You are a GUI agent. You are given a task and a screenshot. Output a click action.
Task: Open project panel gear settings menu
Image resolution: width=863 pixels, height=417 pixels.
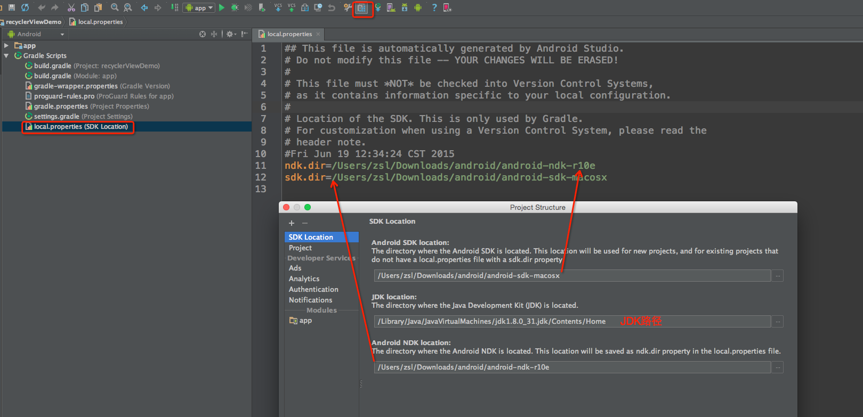point(231,34)
